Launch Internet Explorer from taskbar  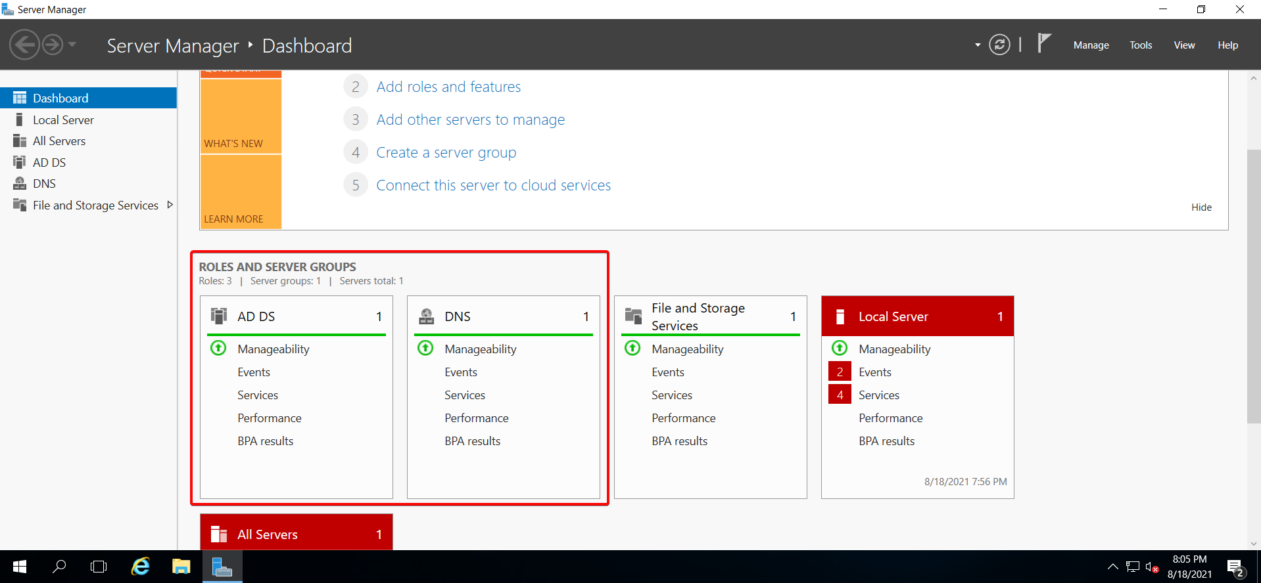tap(141, 567)
